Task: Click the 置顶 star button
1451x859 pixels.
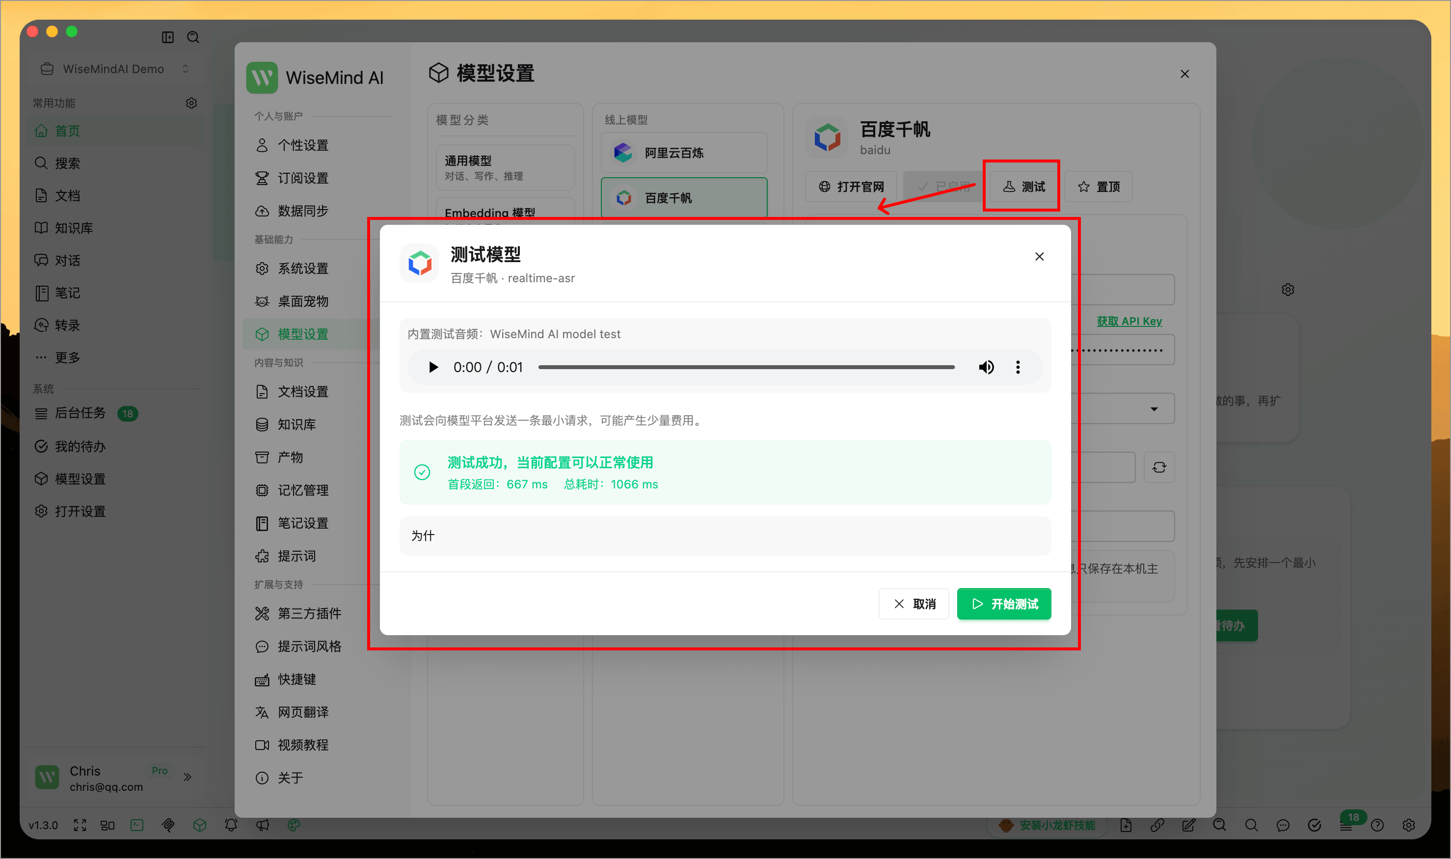Action: coord(1099,187)
